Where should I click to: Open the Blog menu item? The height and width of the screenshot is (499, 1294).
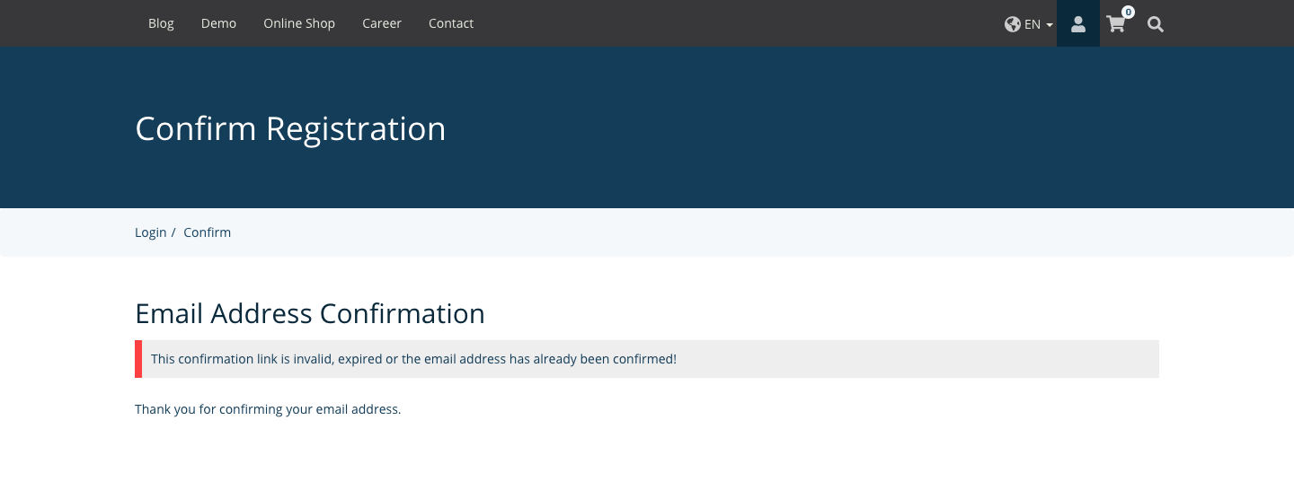(161, 23)
